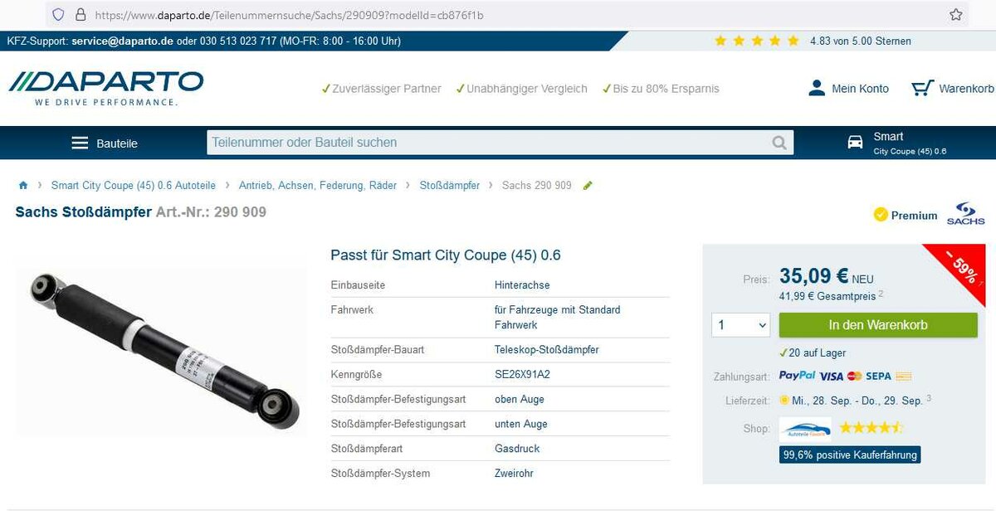Screen dimensions: 996x520
Task: Click the shock absorber product image
Action: coord(162,350)
